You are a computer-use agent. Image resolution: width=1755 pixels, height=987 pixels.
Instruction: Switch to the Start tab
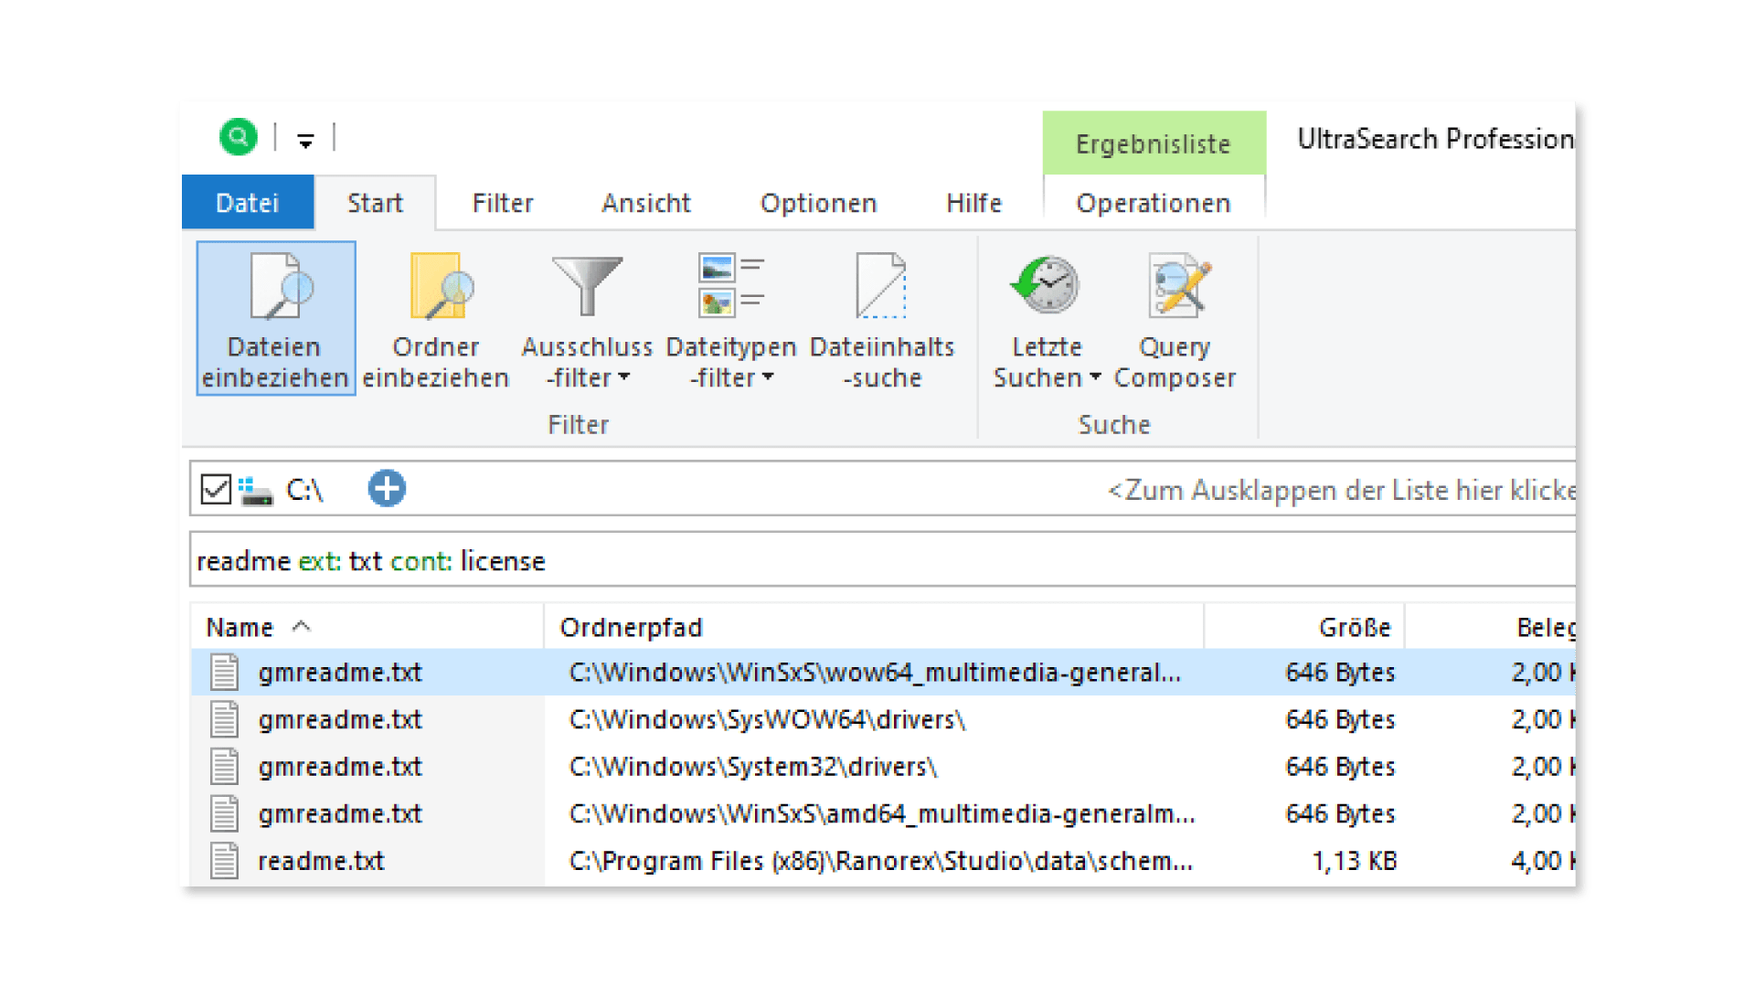(x=375, y=203)
